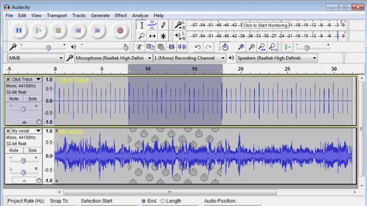Select the Draw pencil tool
Screen dimensions: 367x206
163,25
